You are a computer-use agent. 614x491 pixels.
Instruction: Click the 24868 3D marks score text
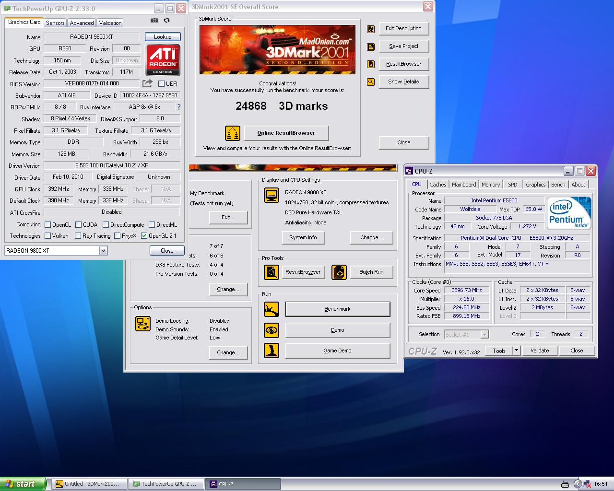pos(282,106)
